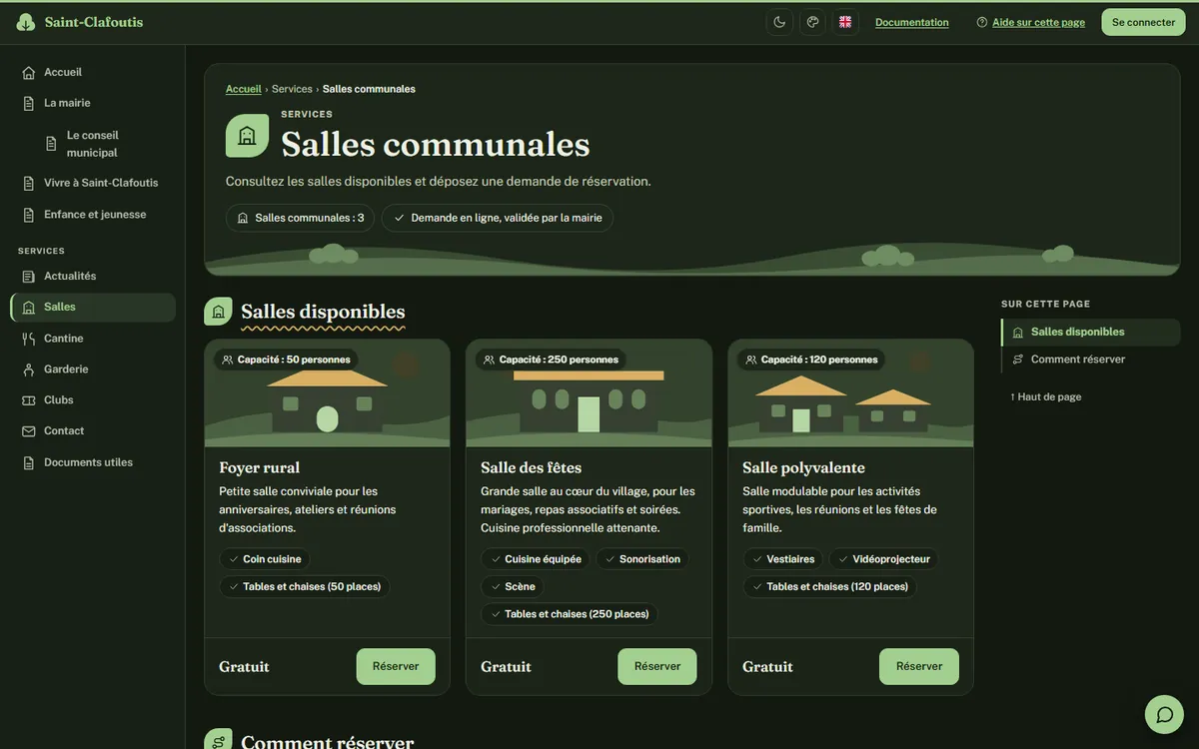Open the chat bubble widget
The height and width of the screenshot is (749, 1199).
point(1164,714)
